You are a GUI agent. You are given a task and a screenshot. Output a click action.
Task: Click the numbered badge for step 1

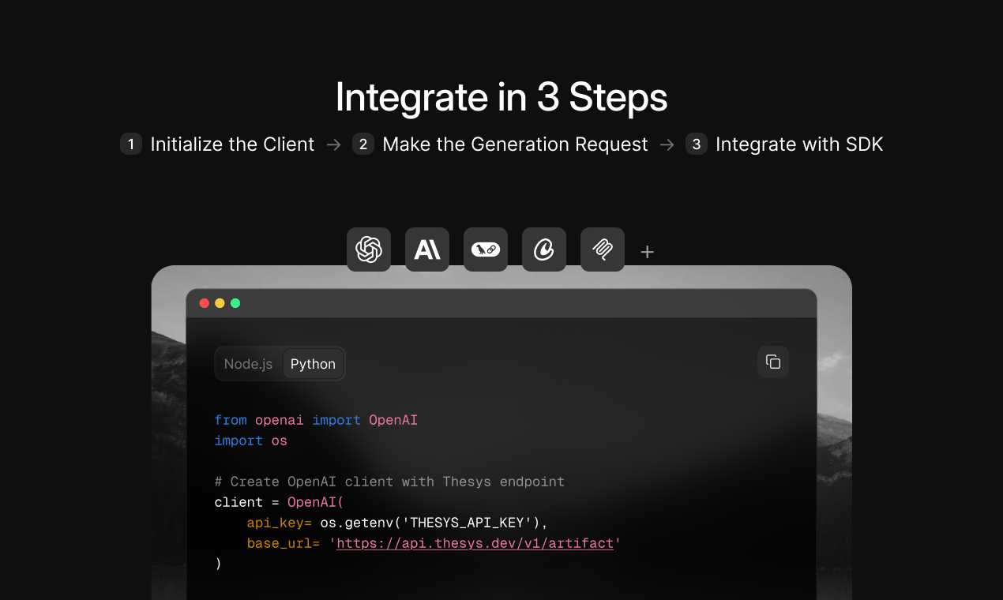click(x=131, y=144)
